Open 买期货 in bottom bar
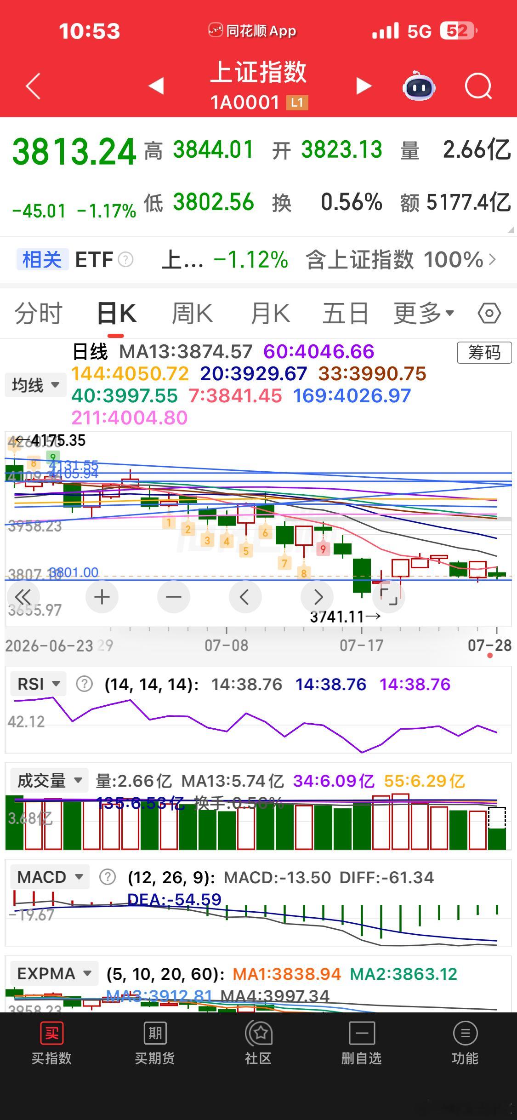The height and width of the screenshot is (1120, 517). 155,1044
